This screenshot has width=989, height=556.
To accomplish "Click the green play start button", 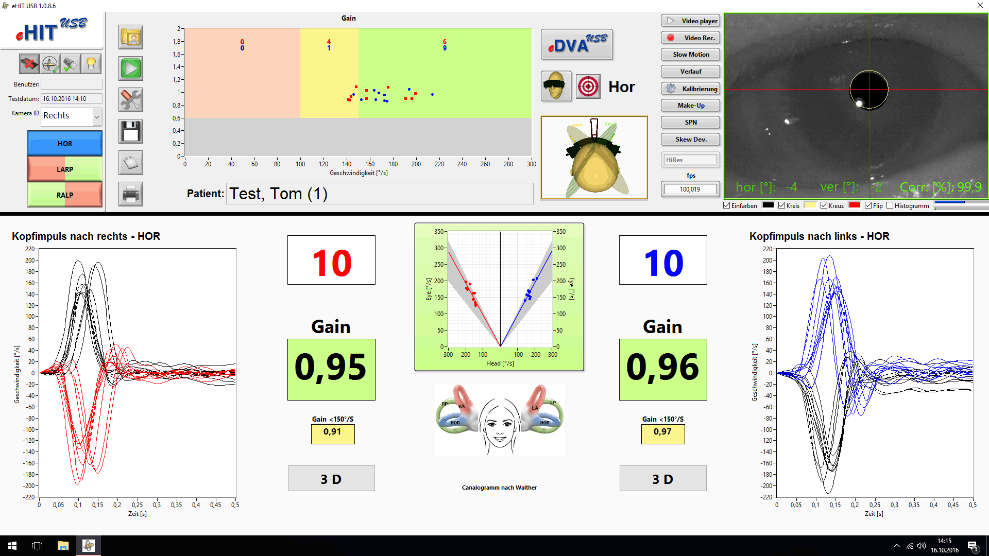I will coord(131,68).
